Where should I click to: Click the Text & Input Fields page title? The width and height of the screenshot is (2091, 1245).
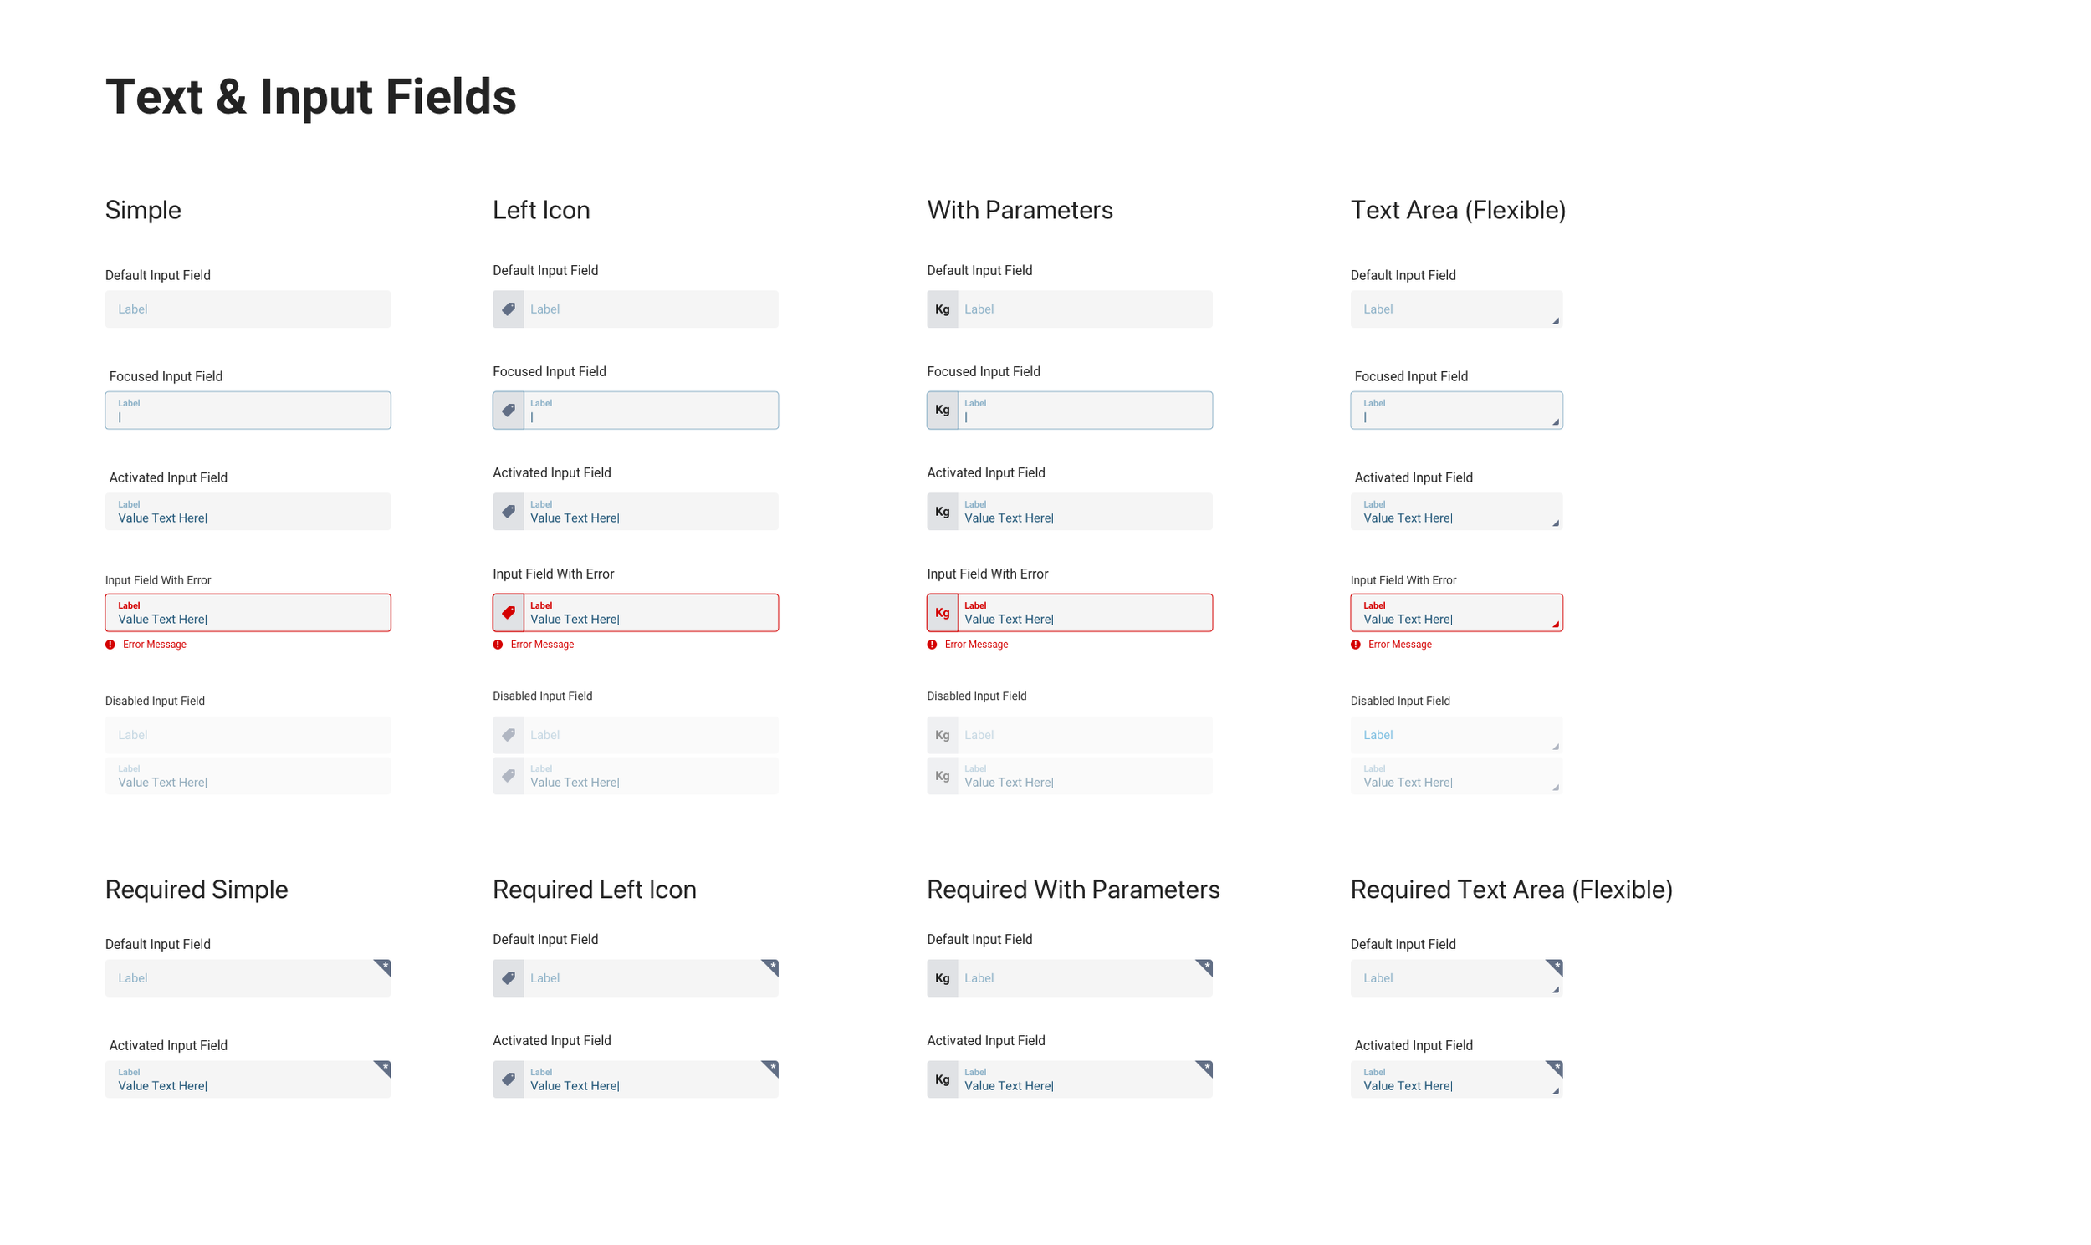click(310, 94)
